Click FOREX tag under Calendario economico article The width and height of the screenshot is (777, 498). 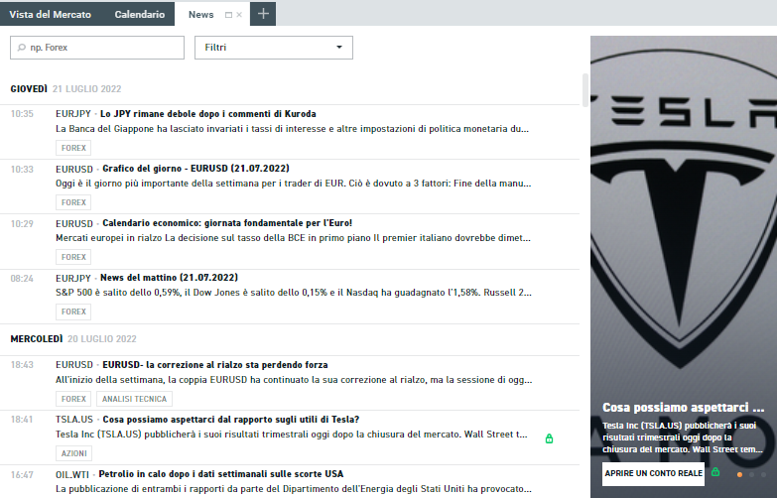coord(73,257)
